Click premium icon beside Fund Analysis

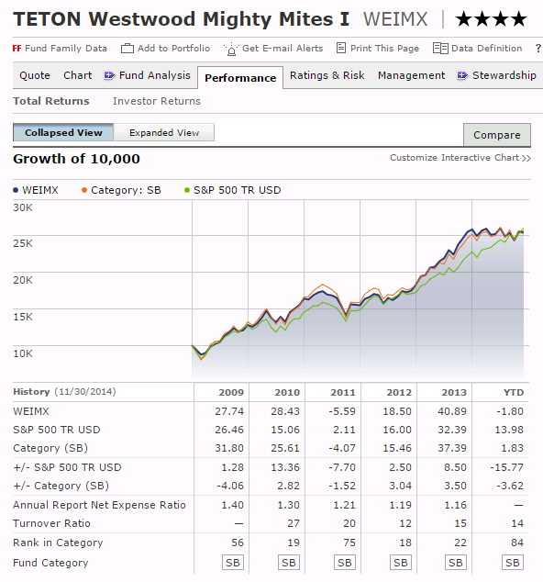tap(109, 75)
